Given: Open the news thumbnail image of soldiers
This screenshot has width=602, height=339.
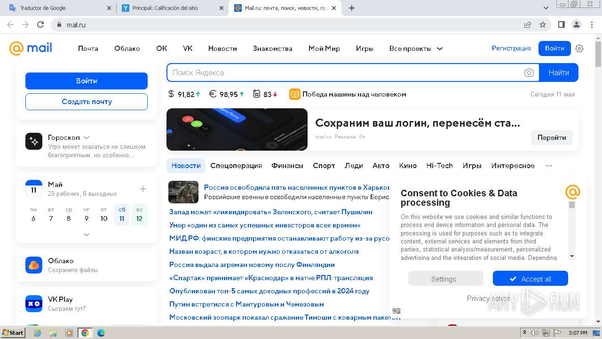Looking at the screenshot, I should click(x=183, y=192).
